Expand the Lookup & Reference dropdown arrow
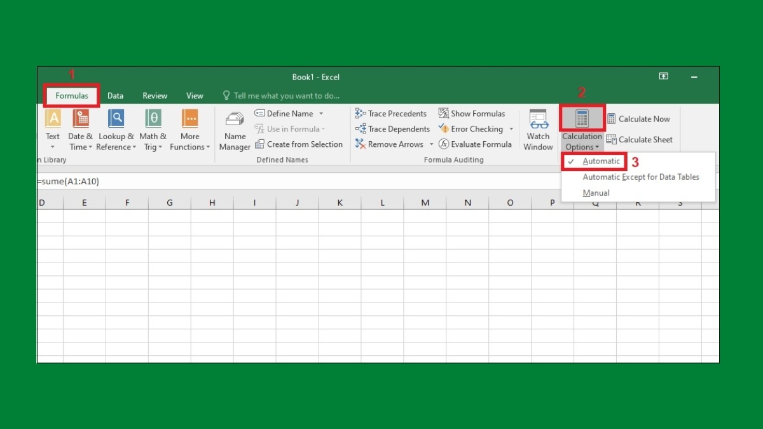 coord(135,147)
